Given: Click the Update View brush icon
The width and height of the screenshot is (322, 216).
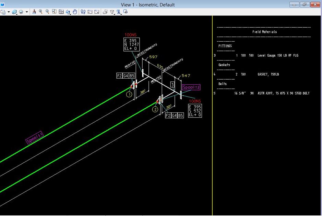Looking at the screenshot, I should [34, 12].
